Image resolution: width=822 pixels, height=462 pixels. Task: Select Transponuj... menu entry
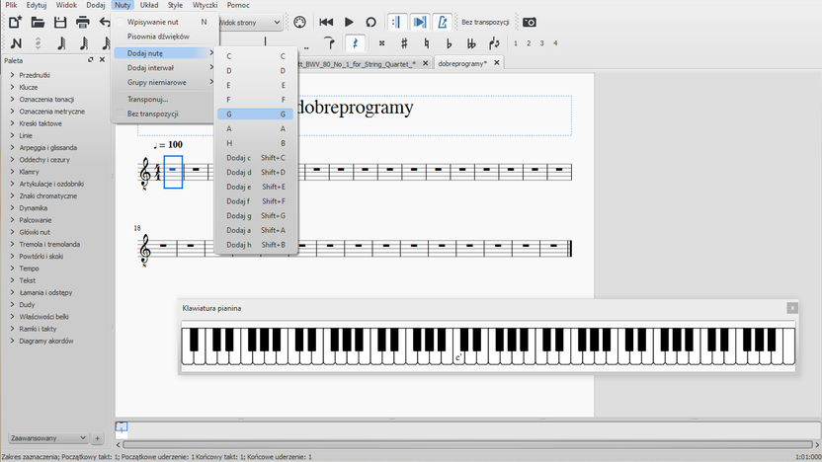tap(164, 99)
